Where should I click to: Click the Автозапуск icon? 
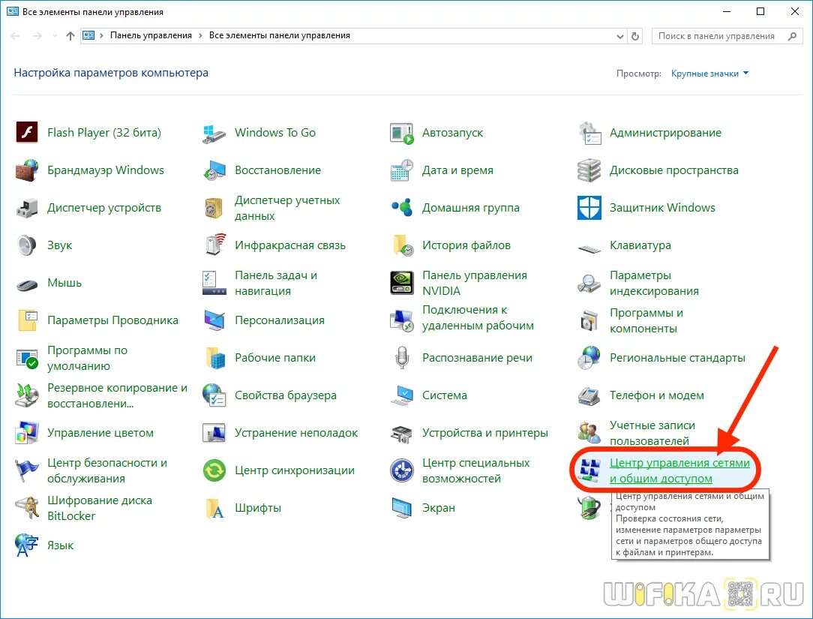pyautogui.click(x=402, y=133)
